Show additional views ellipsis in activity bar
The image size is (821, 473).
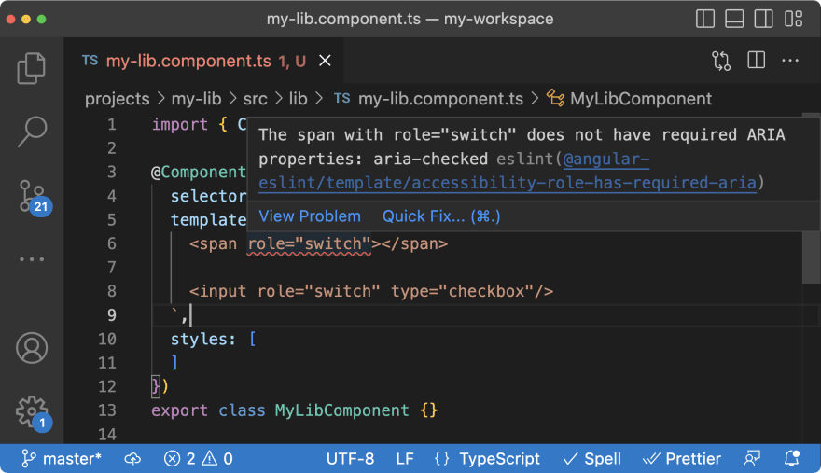pos(32,259)
